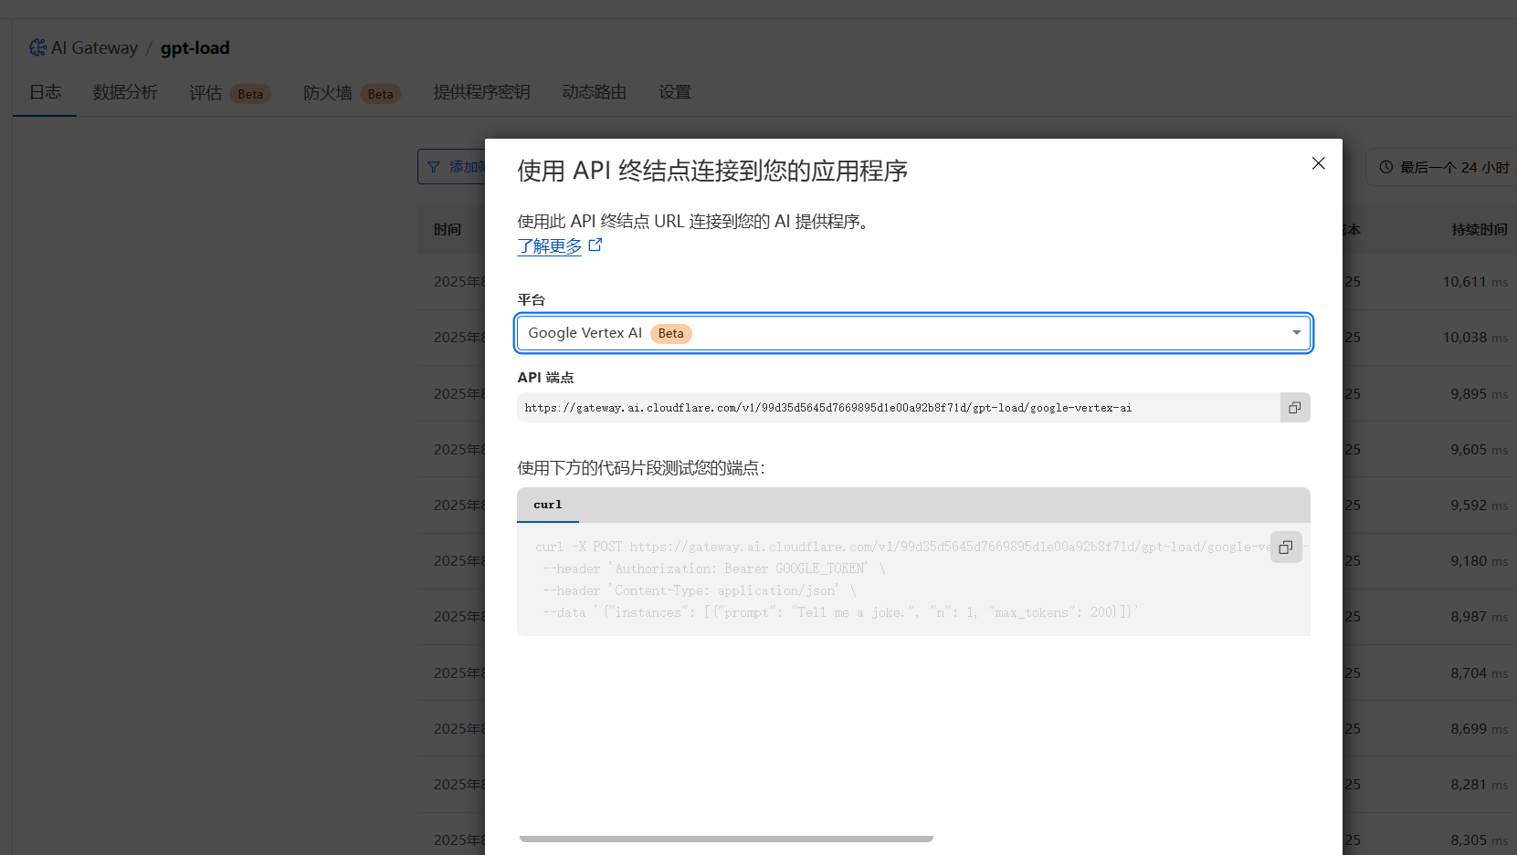1517x855 pixels.
Task: Open the 评估 Beta tab
Action: tap(230, 93)
